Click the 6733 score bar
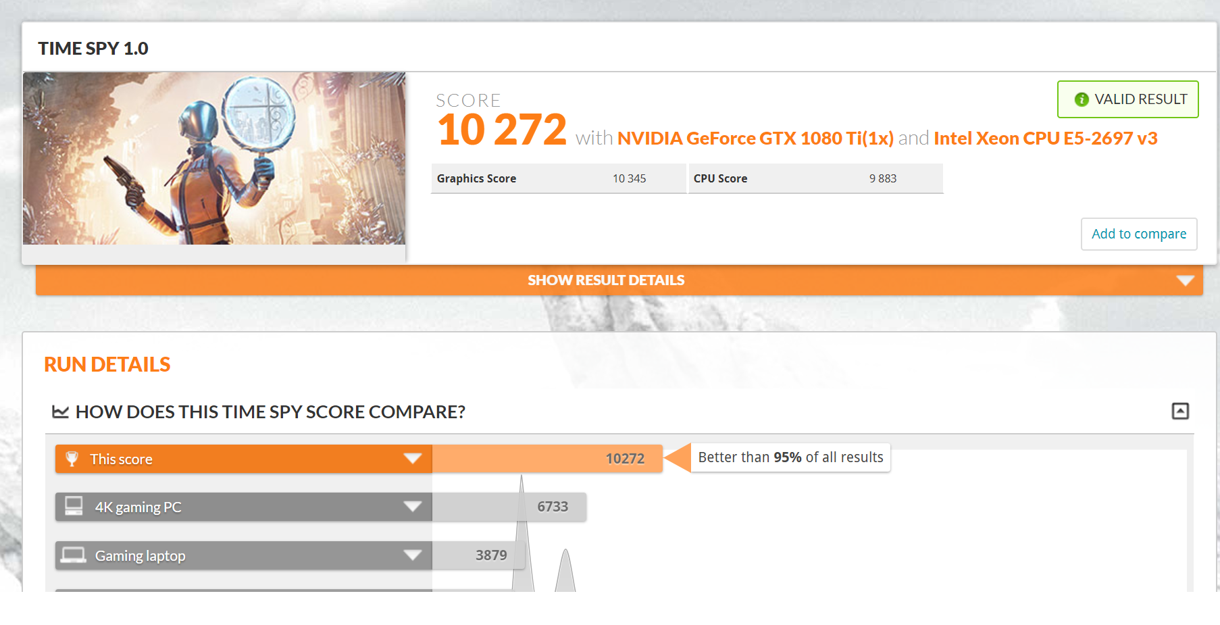Screen dimensions: 1220x625 coord(509,507)
